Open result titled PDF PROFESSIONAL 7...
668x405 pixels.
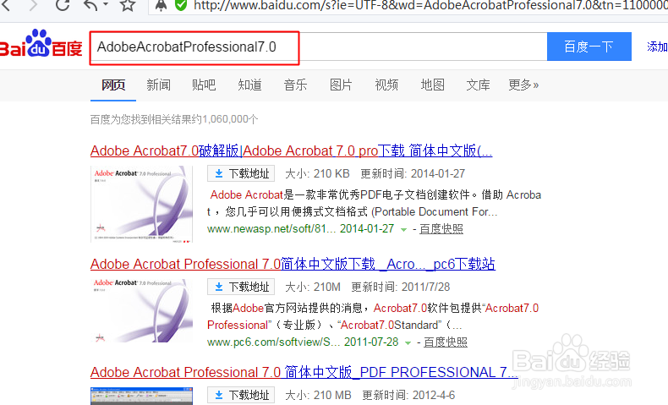(x=304, y=372)
